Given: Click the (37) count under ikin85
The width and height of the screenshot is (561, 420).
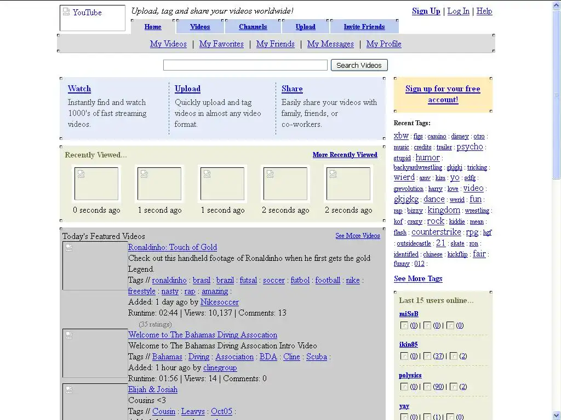Looking at the screenshot, I should tap(438, 356).
